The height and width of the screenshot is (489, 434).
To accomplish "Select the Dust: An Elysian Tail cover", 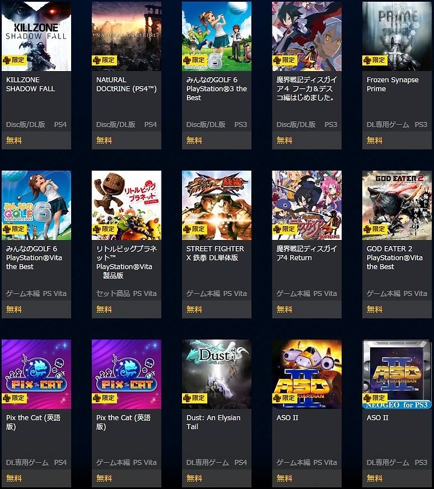I will [x=216, y=374].
